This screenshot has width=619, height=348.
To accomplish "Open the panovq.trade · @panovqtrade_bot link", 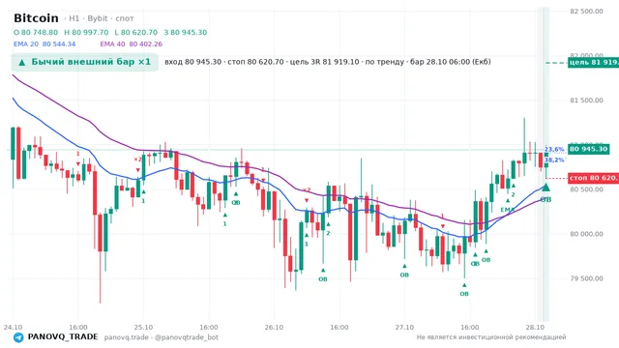I will click(x=162, y=337).
